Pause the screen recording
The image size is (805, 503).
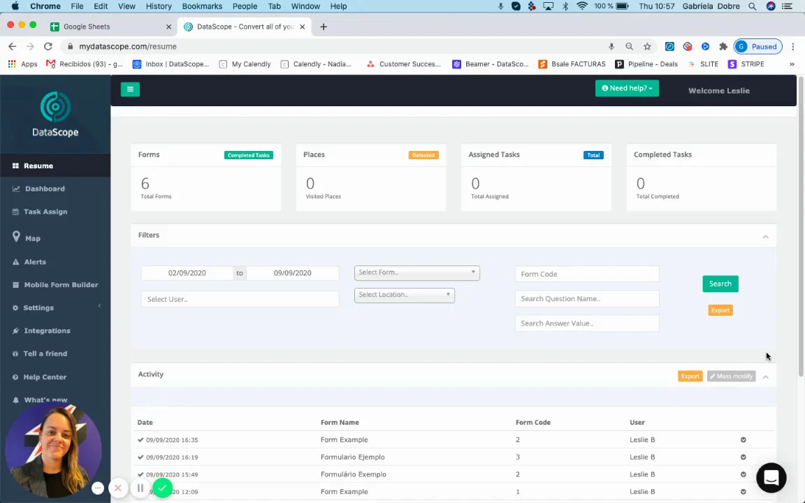(x=140, y=488)
